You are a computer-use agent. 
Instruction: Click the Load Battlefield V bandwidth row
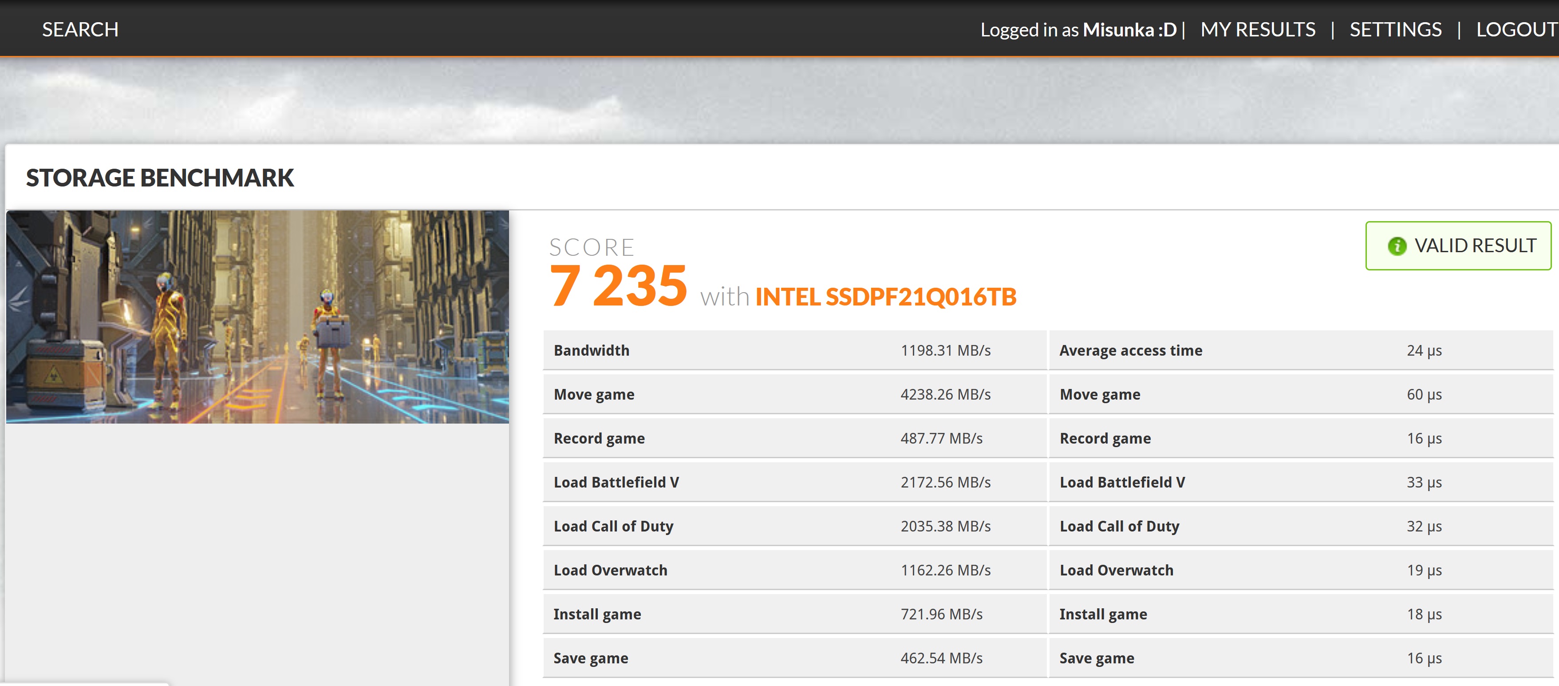click(794, 482)
